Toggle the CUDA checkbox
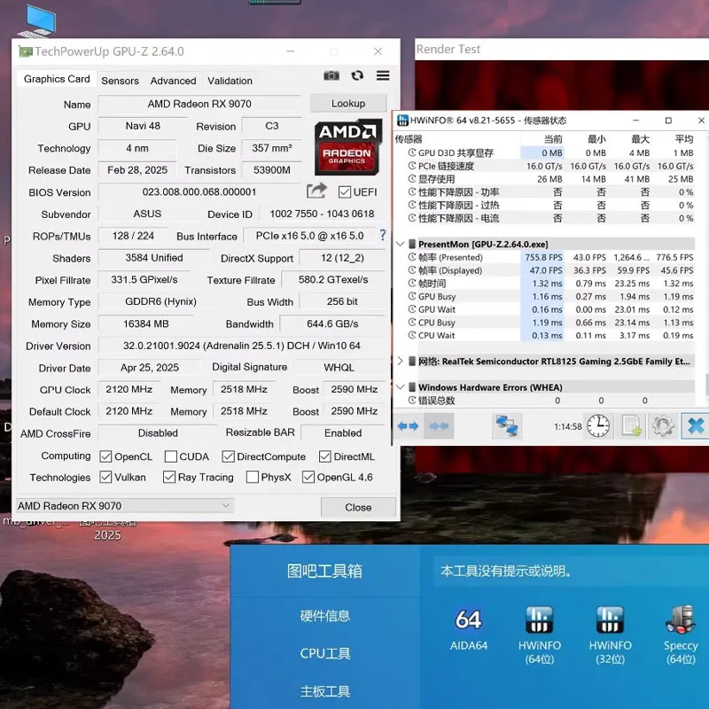709x709 pixels. point(170,456)
